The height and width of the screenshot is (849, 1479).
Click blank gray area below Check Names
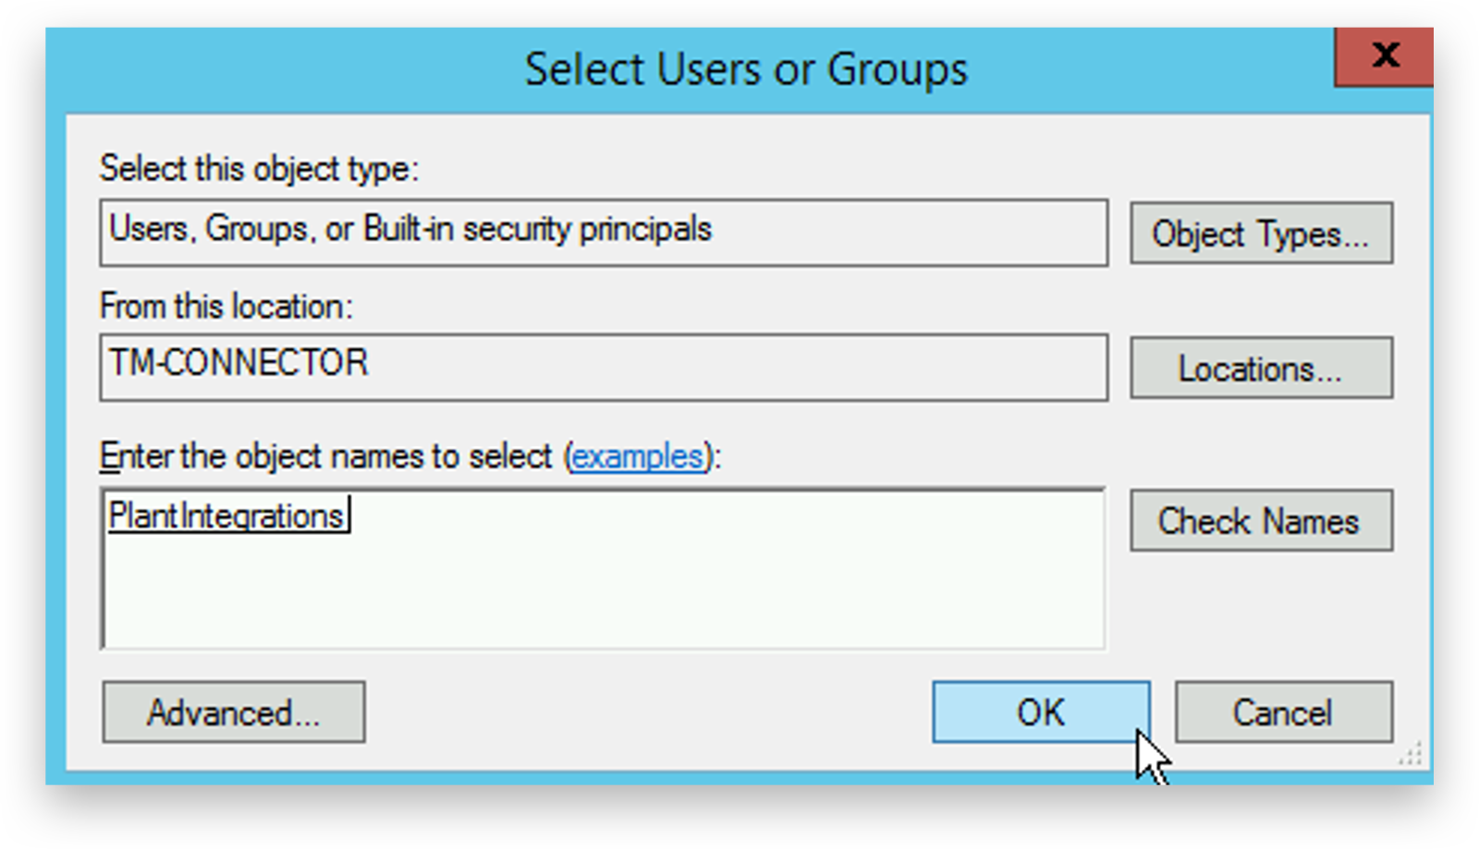[x=1260, y=610]
